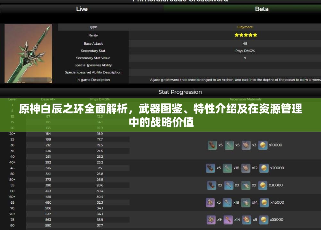Click the x14 material icon in the x55000 row
The image size is (321, 230).
tap(228, 220)
